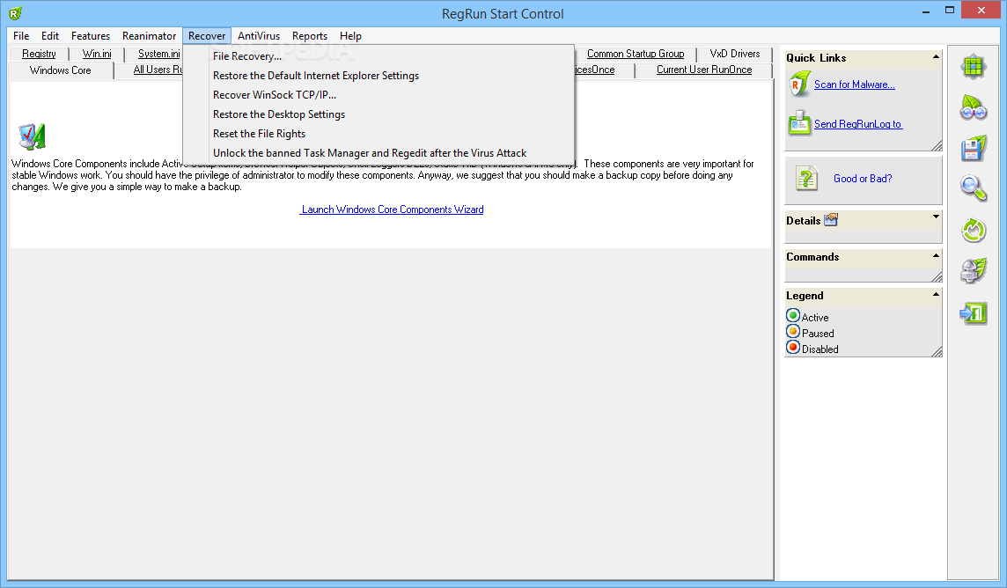Open the File menu
The image size is (1007, 588).
point(21,36)
